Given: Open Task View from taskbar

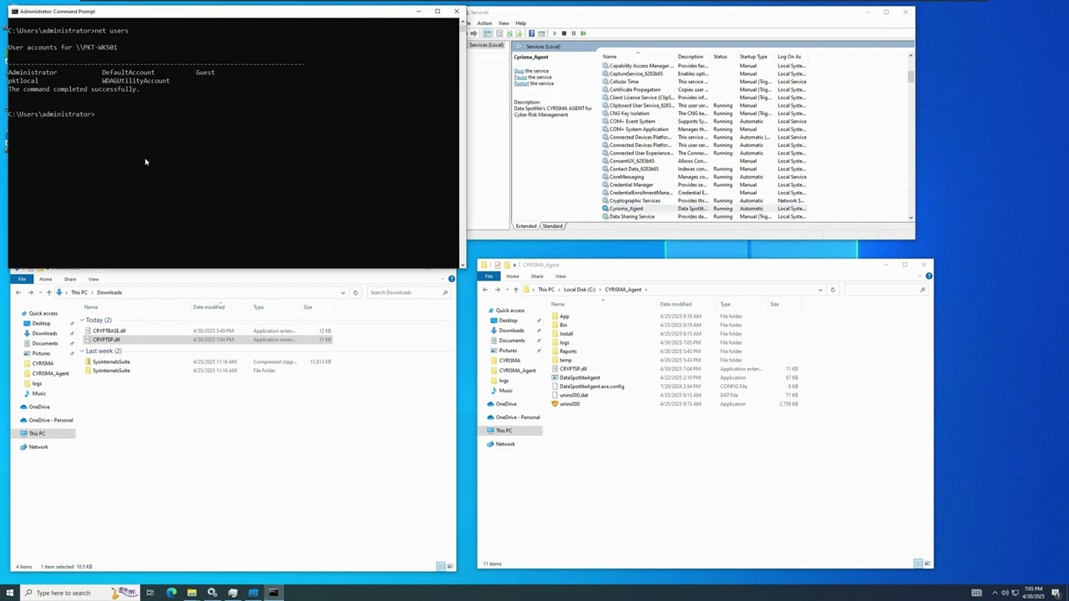Looking at the screenshot, I should [x=150, y=593].
